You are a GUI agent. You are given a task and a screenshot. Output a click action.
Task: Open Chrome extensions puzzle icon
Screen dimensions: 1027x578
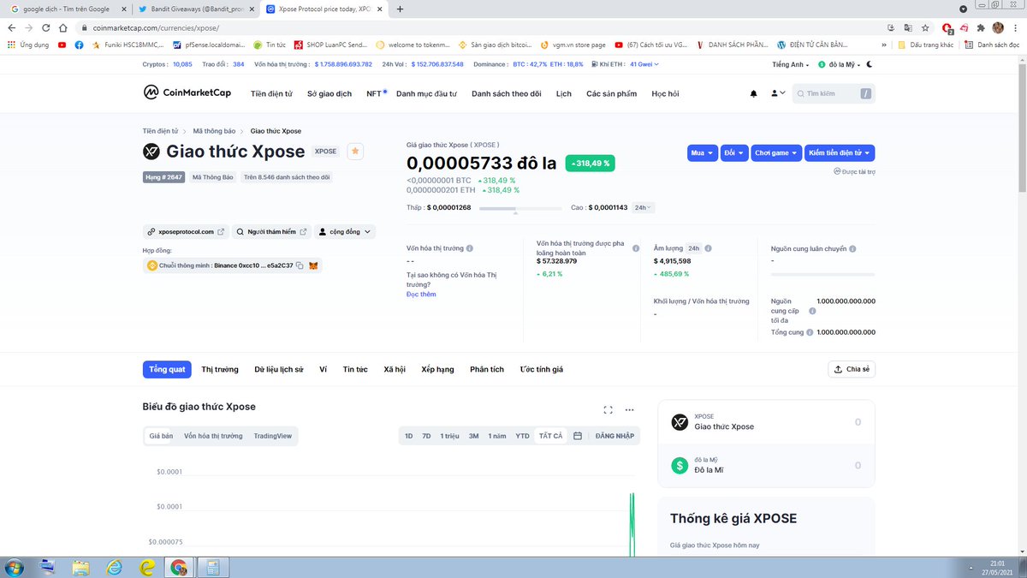pos(981,27)
